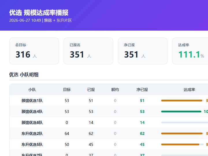
Task: Click the 总目标 316 人 card
Action: click(34, 51)
